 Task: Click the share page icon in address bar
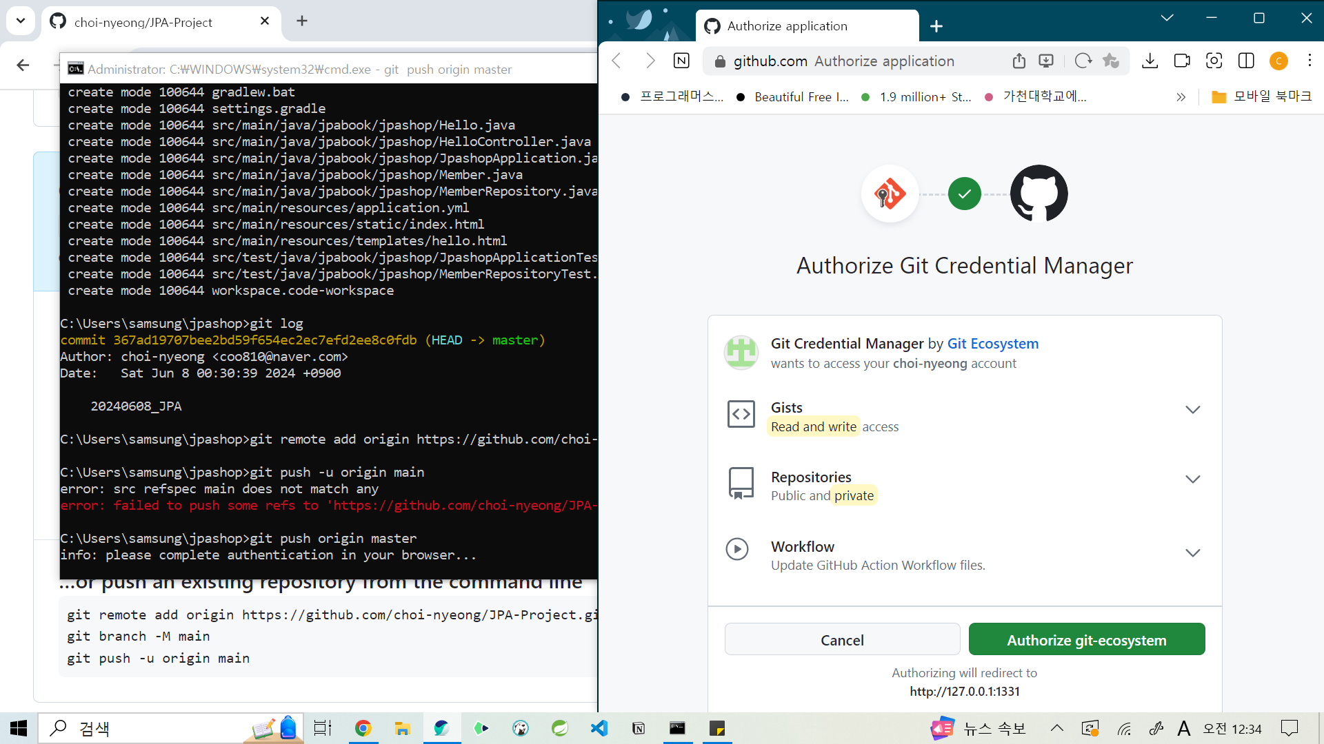click(x=1019, y=61)
